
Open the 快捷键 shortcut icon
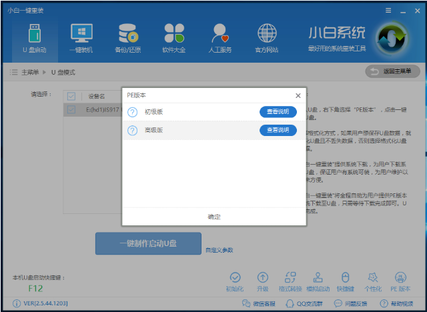pyautogui.click(x=346, y=281)
